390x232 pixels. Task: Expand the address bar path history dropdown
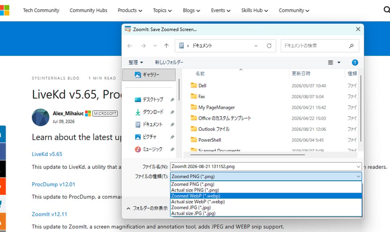pyautogui.click(x=256, y=46)
